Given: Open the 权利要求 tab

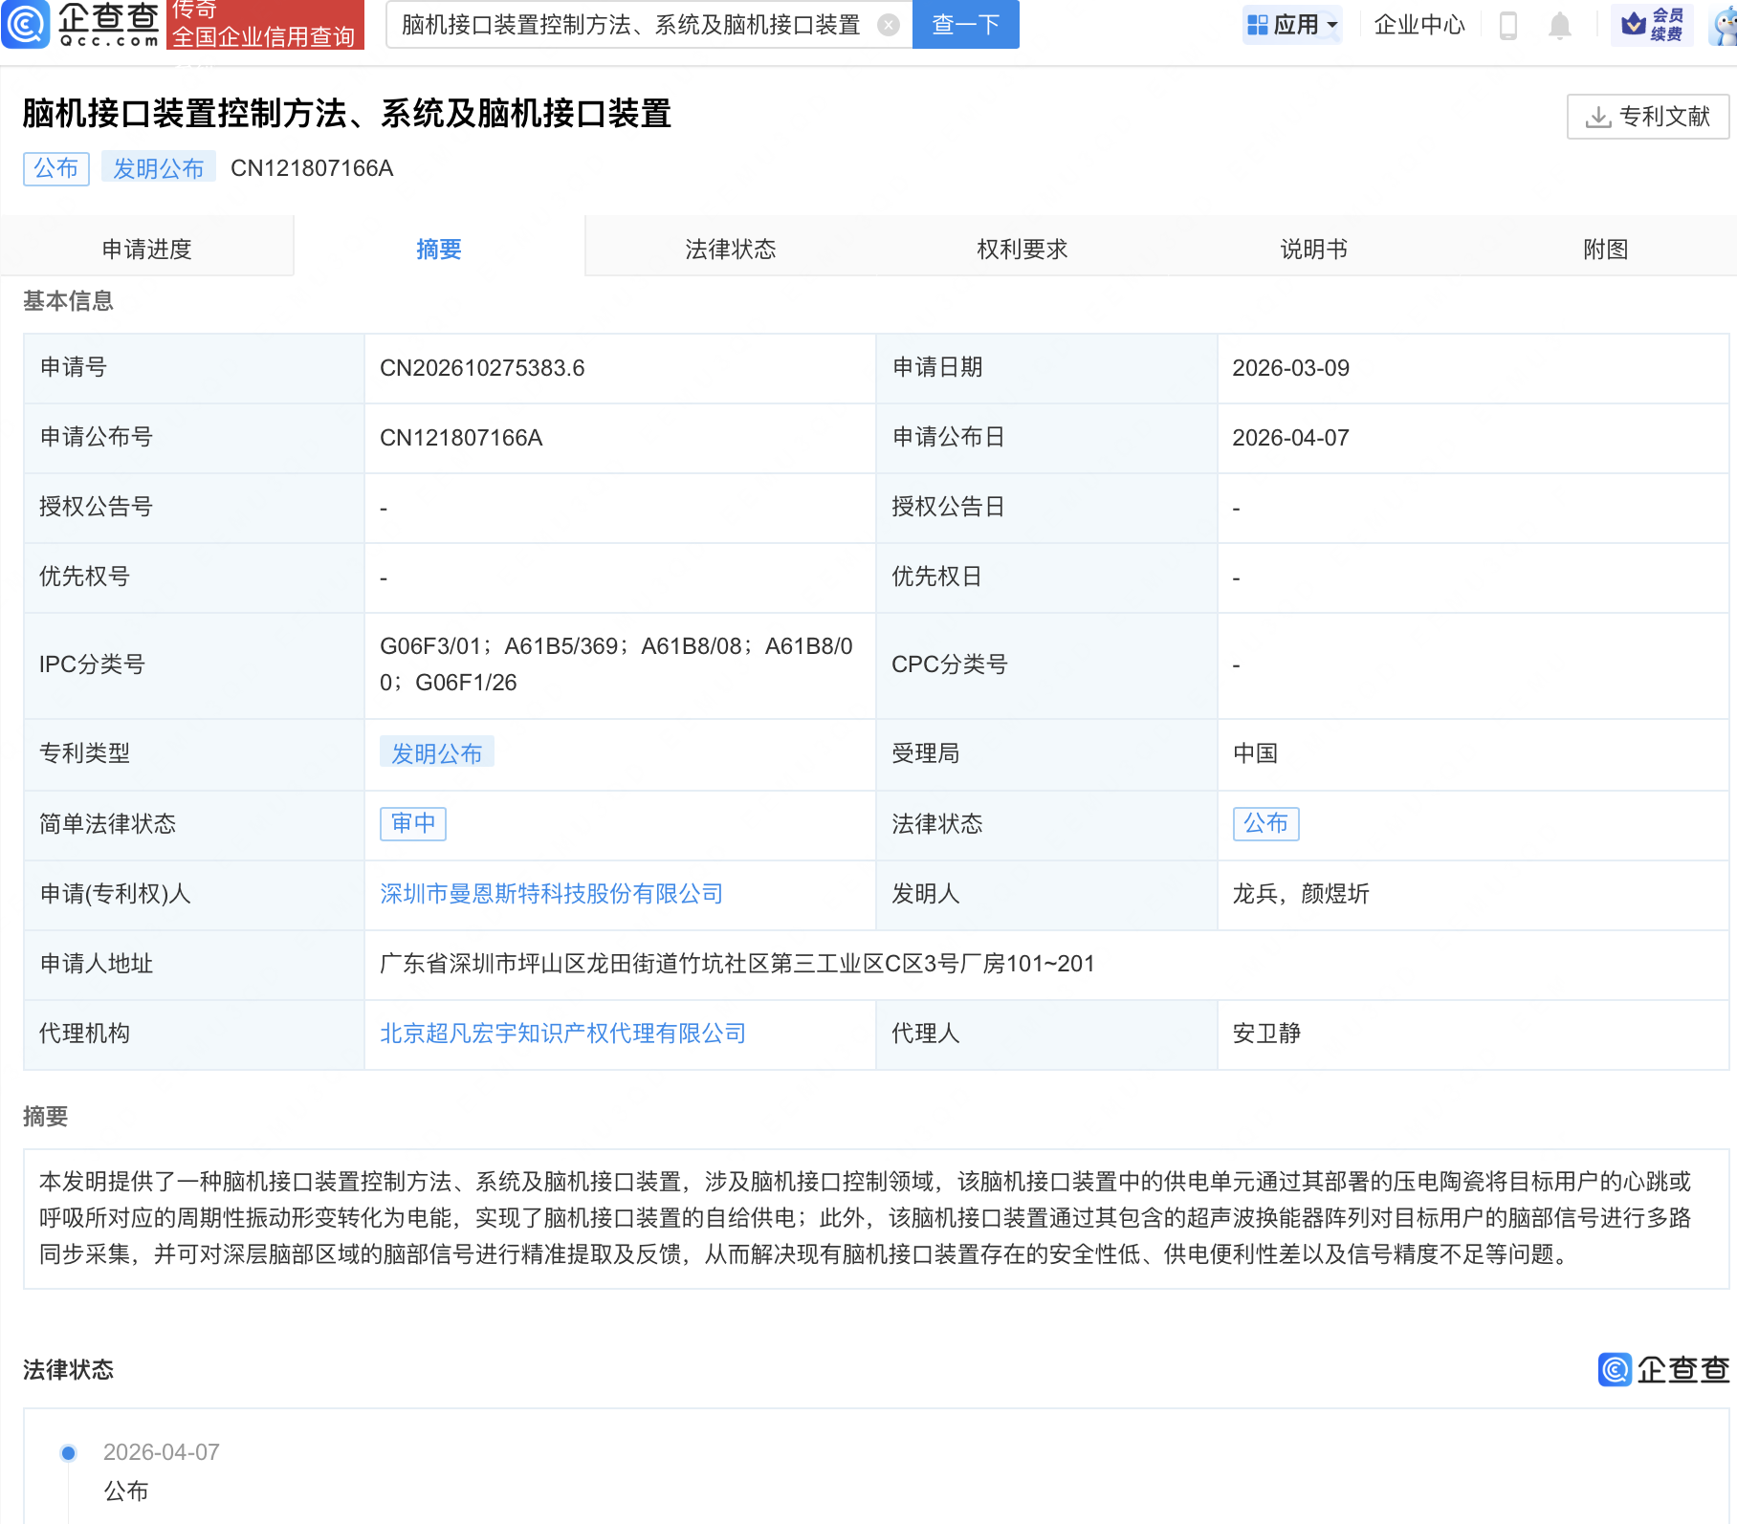Looking at the screenshot, I should (x=1022, y=249).
